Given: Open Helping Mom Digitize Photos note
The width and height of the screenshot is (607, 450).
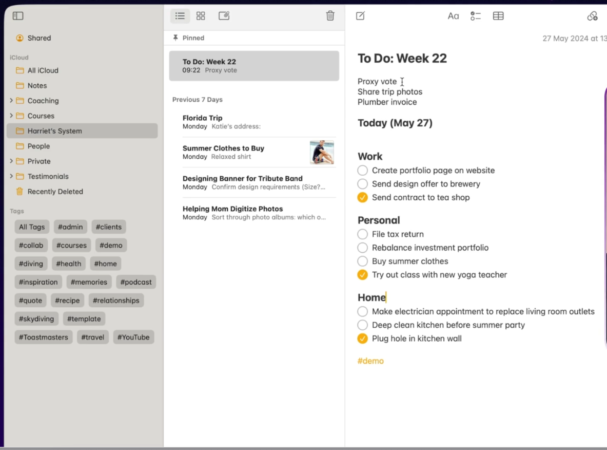Looking at the screenshot, I should click(254, 213).
